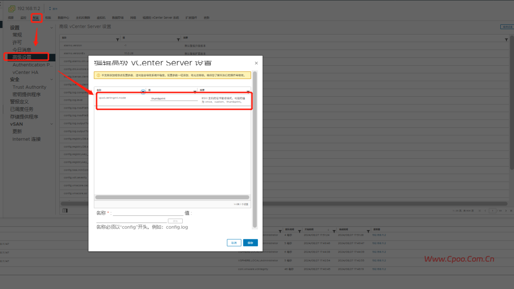This screenshot has height=289, width=514.
Task: Sort tasks using the 开始时间 arrow
Action: pos(328,230)
